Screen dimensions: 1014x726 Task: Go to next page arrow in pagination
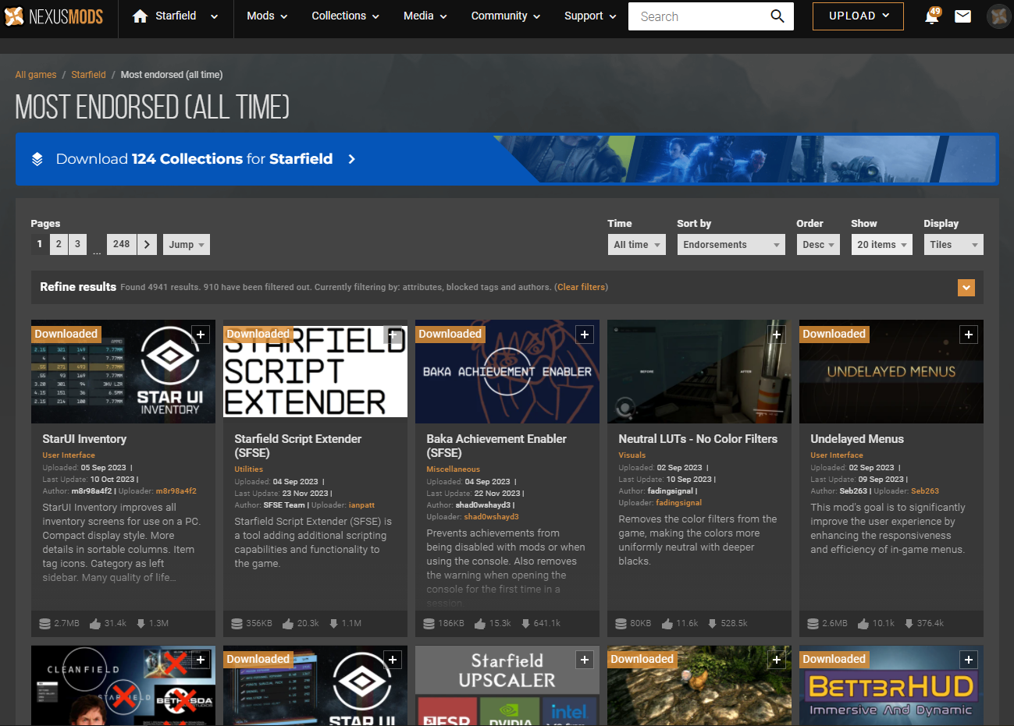coord(147,244)
